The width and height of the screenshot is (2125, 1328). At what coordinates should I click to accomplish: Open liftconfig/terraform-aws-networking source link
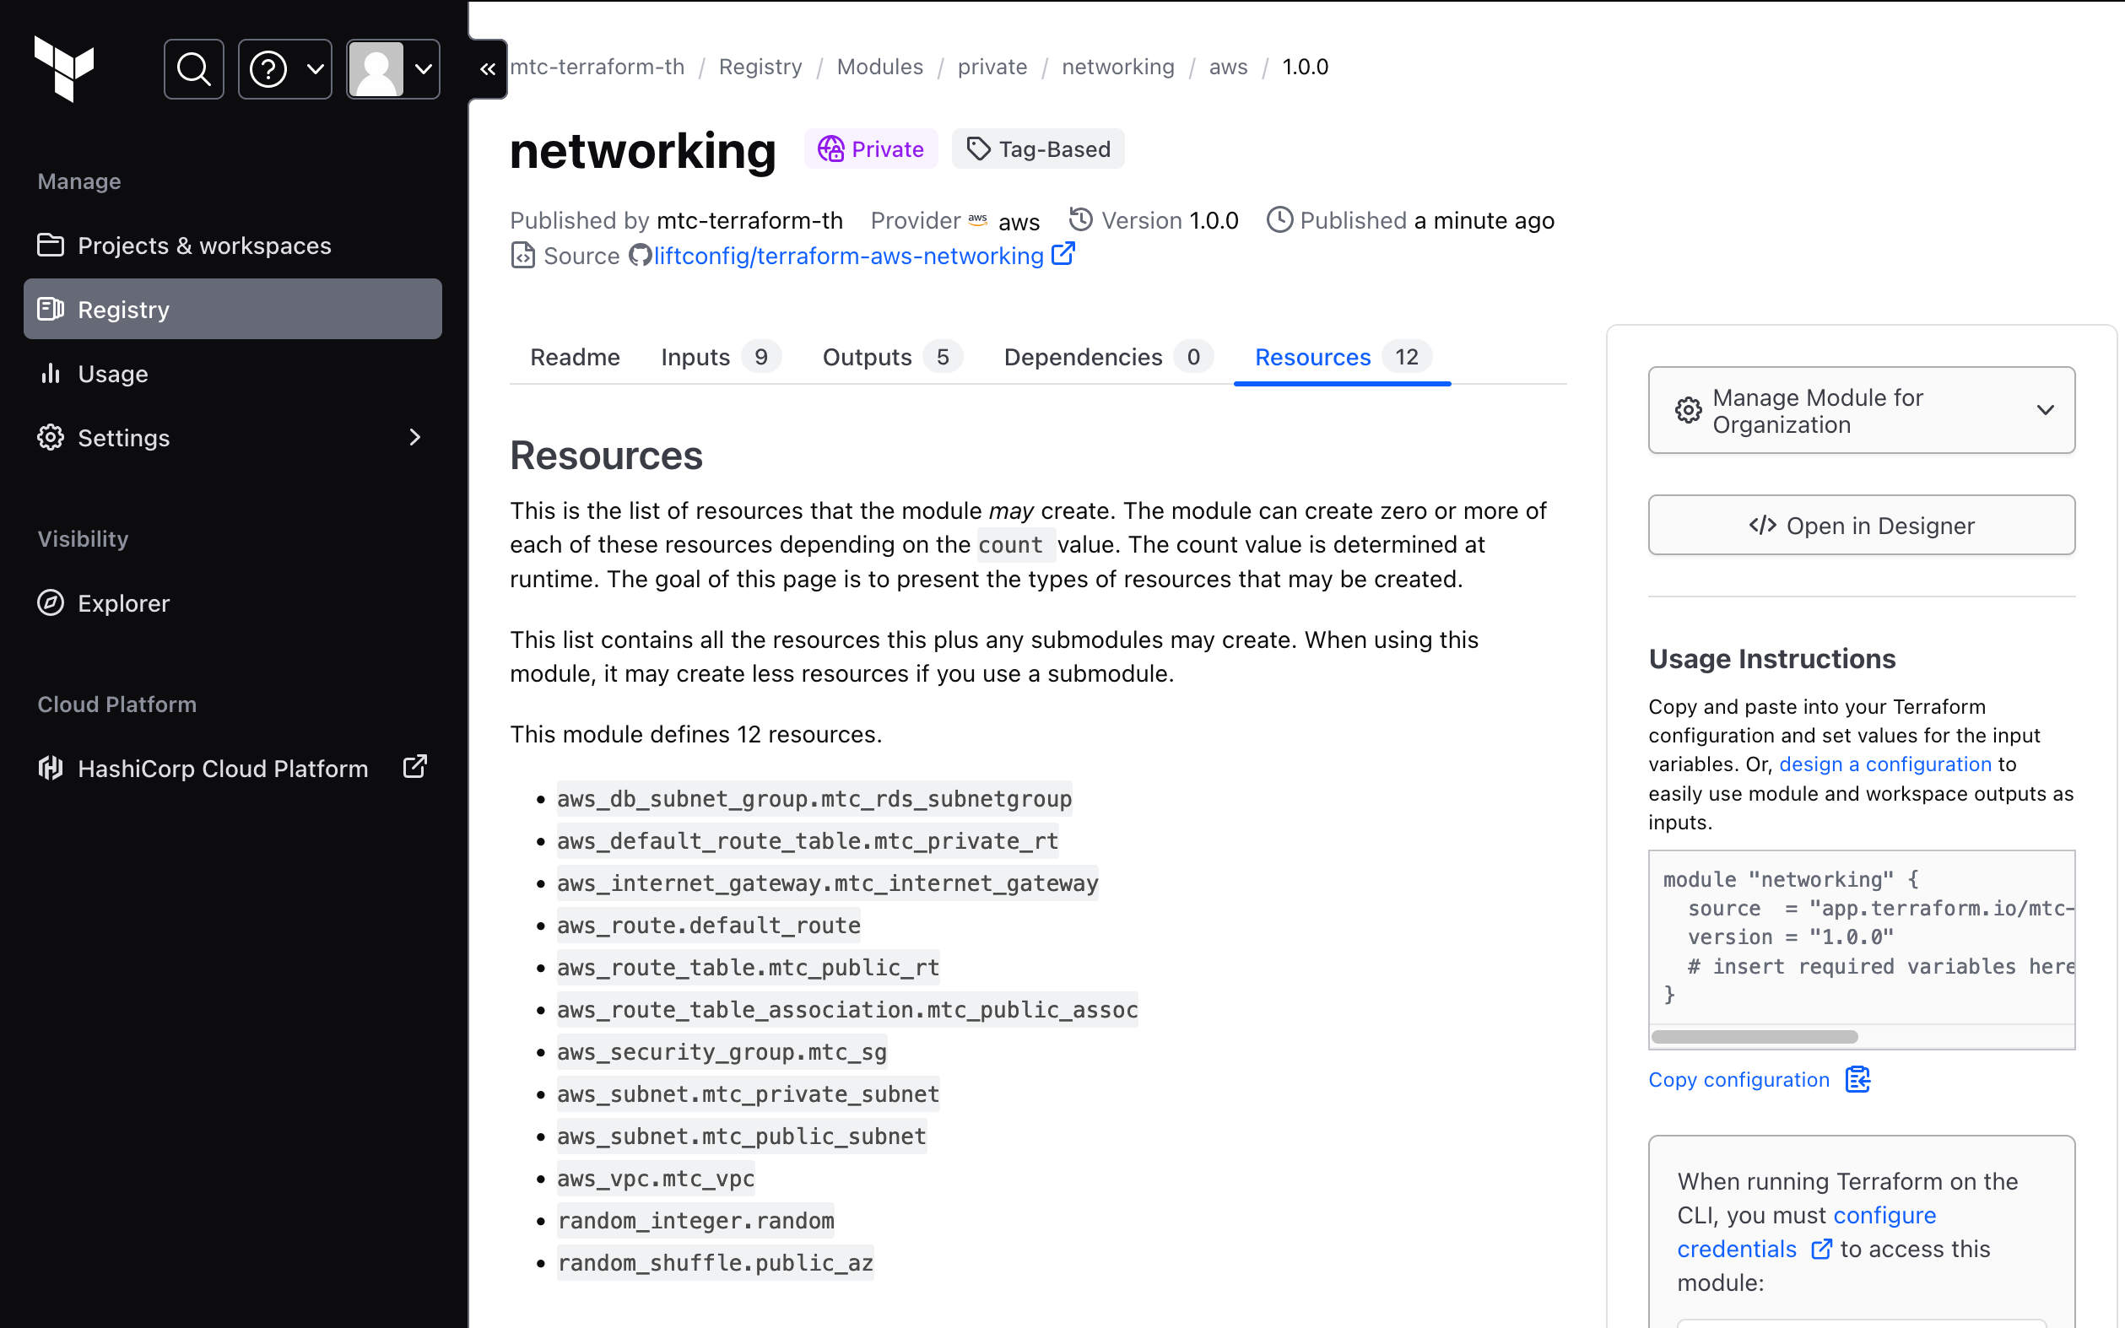(849, 256)
